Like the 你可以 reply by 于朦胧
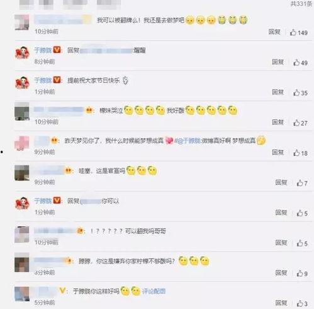314x309 pixels. [302, 213]
